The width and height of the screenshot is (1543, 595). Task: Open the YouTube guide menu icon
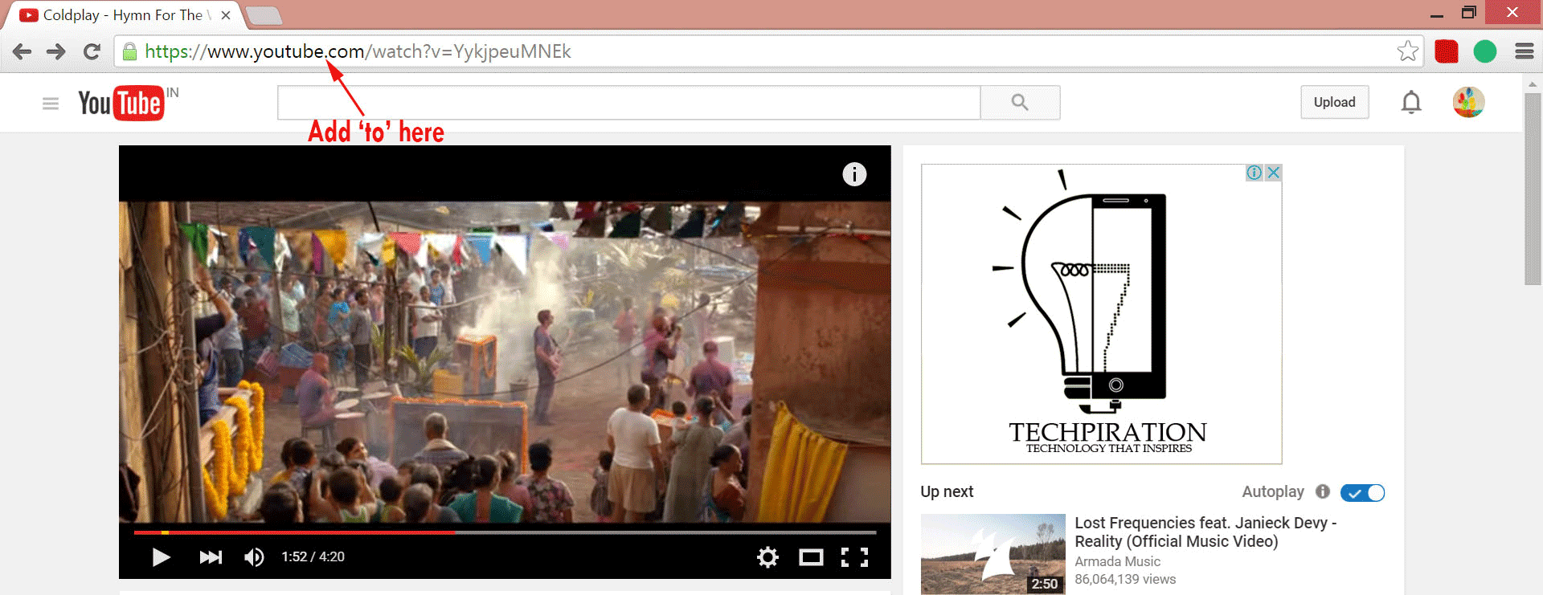coord(51,104)
